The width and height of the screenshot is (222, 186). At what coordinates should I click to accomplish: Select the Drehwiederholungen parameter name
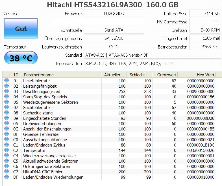pos(42,124)
